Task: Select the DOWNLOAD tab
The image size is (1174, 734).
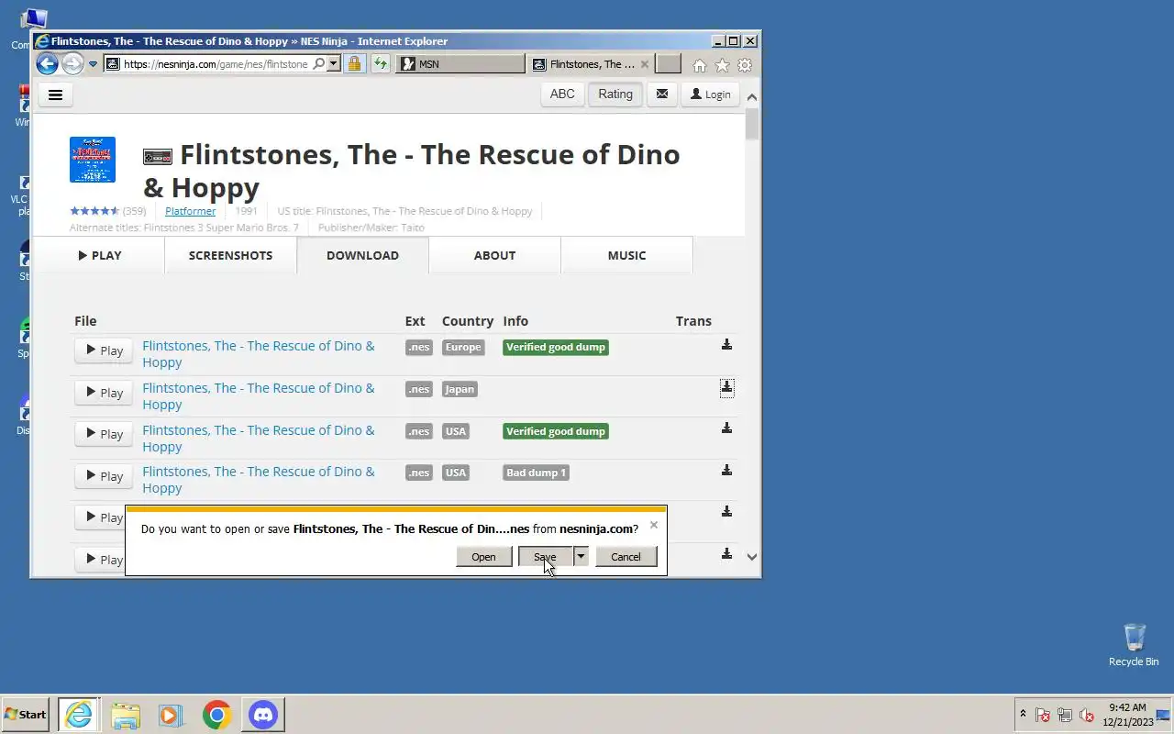Action: [362, 255]
